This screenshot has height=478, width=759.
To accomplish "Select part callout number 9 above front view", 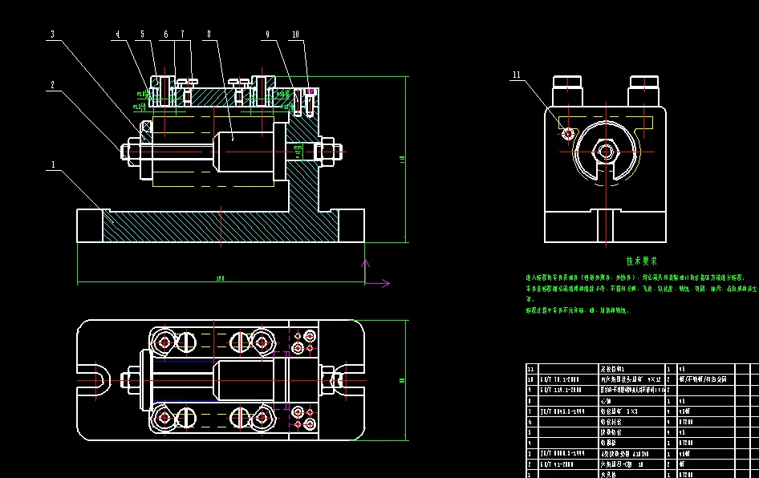I will 268,34.
